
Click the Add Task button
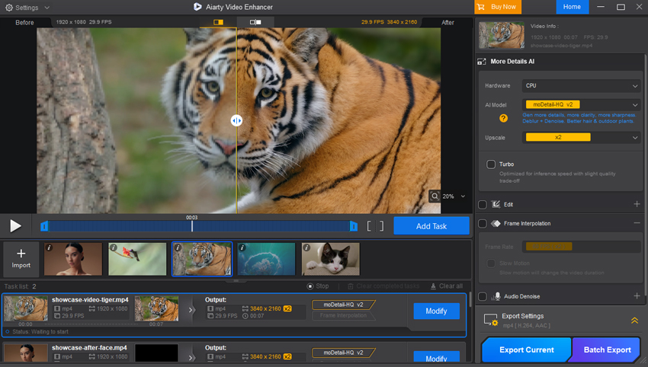coord(431,226)
